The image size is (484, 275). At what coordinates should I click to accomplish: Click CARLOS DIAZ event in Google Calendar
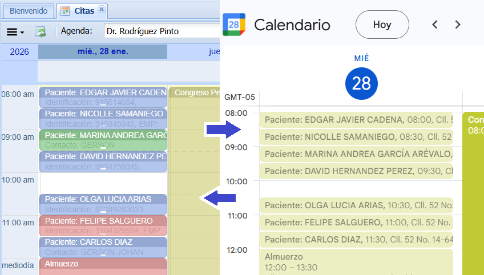coord(356,240)
